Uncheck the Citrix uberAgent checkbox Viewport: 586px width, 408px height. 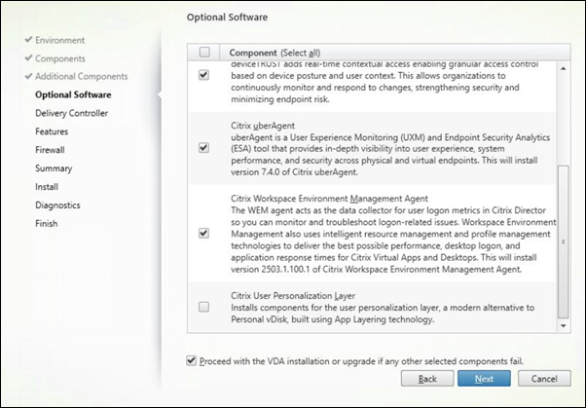tap(203, 149)
